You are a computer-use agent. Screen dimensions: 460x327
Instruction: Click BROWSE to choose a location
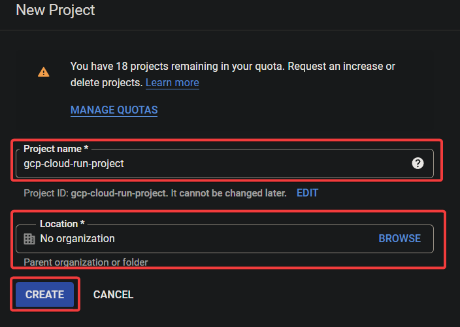click(x=400, y=238)
